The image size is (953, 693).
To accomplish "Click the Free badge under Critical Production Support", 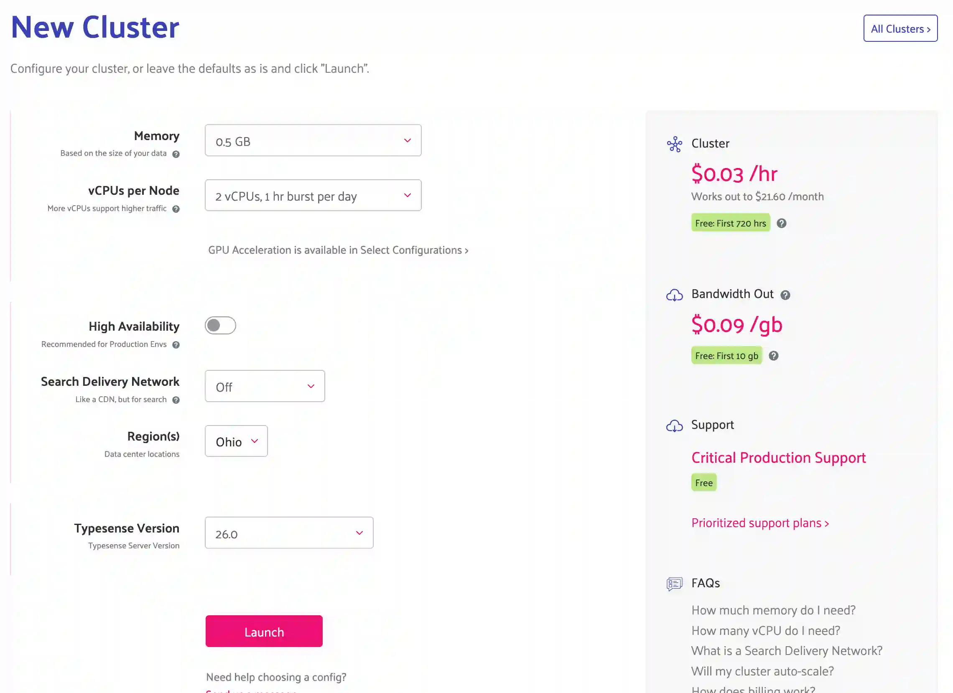I will point(703,482).
